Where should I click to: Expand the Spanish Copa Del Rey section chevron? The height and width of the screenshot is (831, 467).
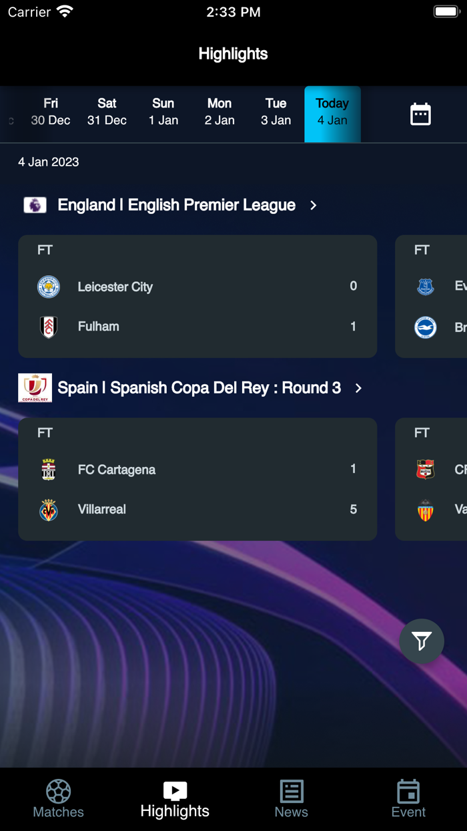(358, 387)
